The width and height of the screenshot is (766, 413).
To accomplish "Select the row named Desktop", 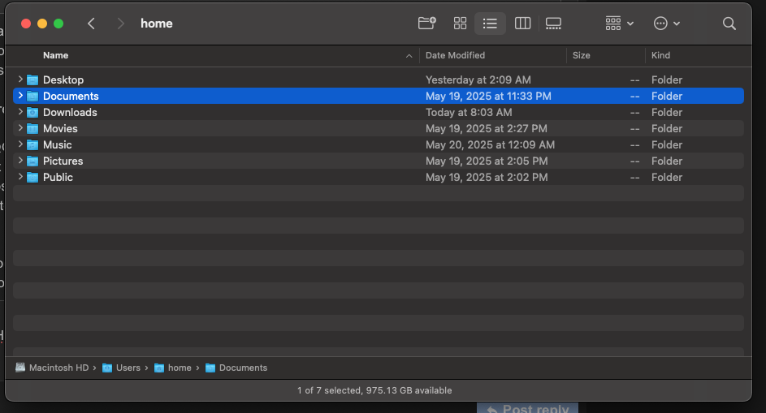I will pyautogui.click(x=378, y=80).
